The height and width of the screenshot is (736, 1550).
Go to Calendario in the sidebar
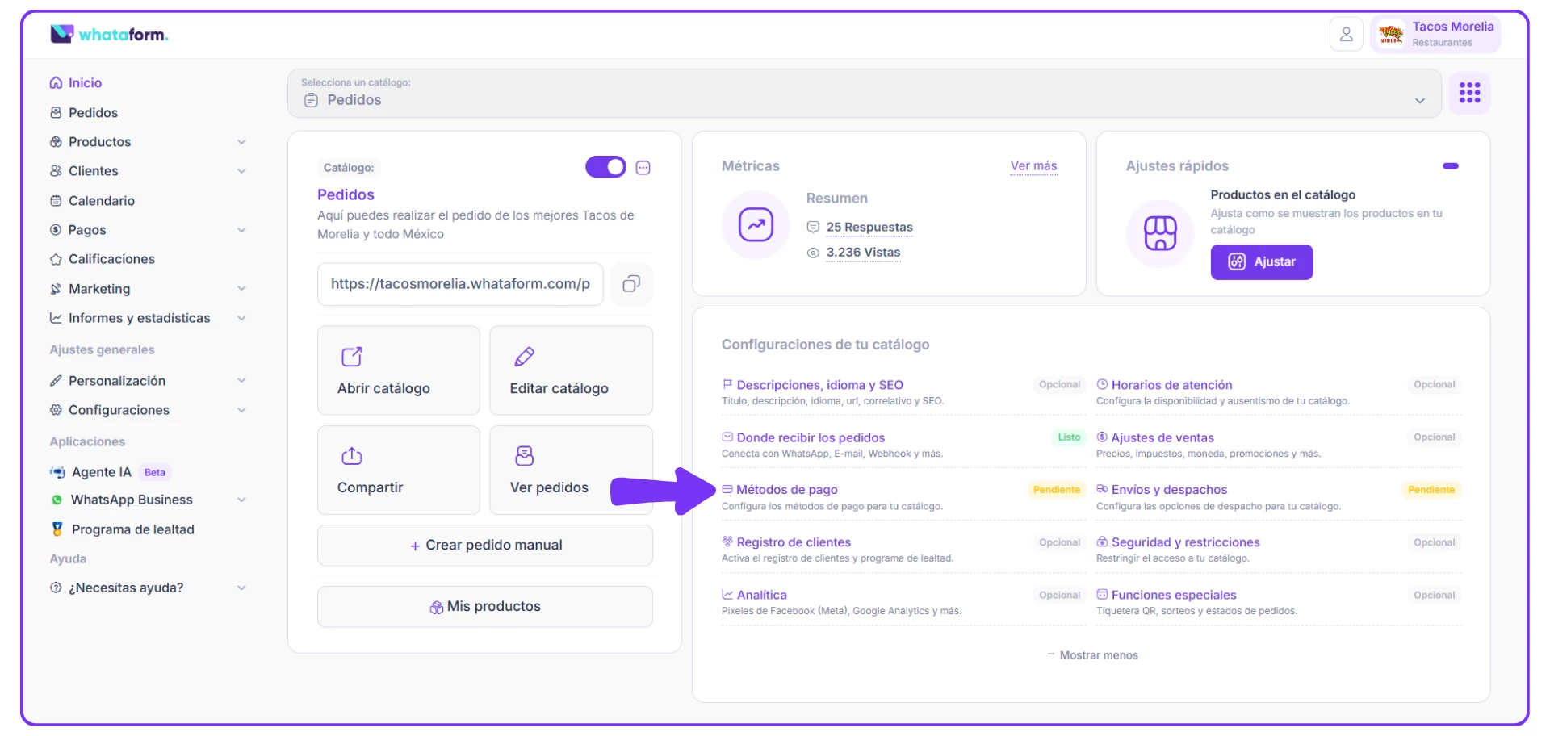pyautogui.click(x=101, y=201)
